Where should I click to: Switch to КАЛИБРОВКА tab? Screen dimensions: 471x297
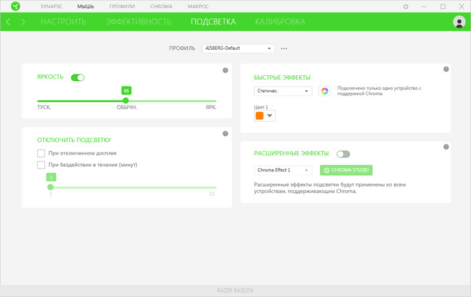(x=280, y=22)
